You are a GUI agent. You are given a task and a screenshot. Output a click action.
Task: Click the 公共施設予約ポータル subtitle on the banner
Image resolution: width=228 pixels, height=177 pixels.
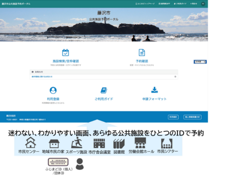coord(104,19)
